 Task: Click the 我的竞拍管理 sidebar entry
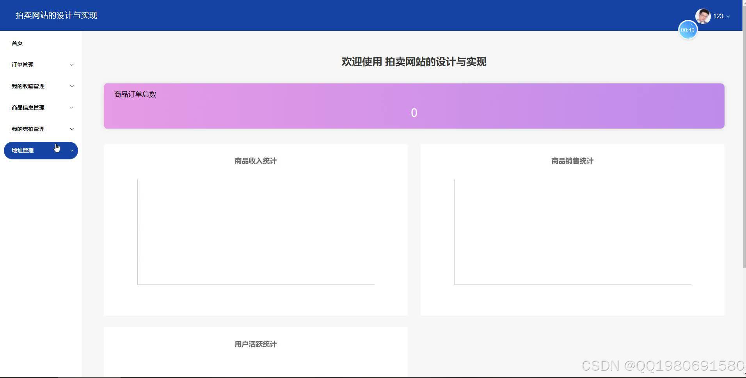tap(28, 129)
